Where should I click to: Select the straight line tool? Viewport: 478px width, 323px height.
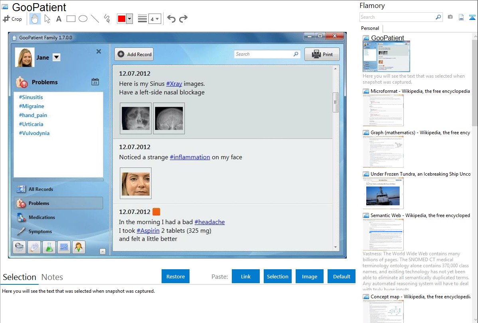click(x=95, y=19)
